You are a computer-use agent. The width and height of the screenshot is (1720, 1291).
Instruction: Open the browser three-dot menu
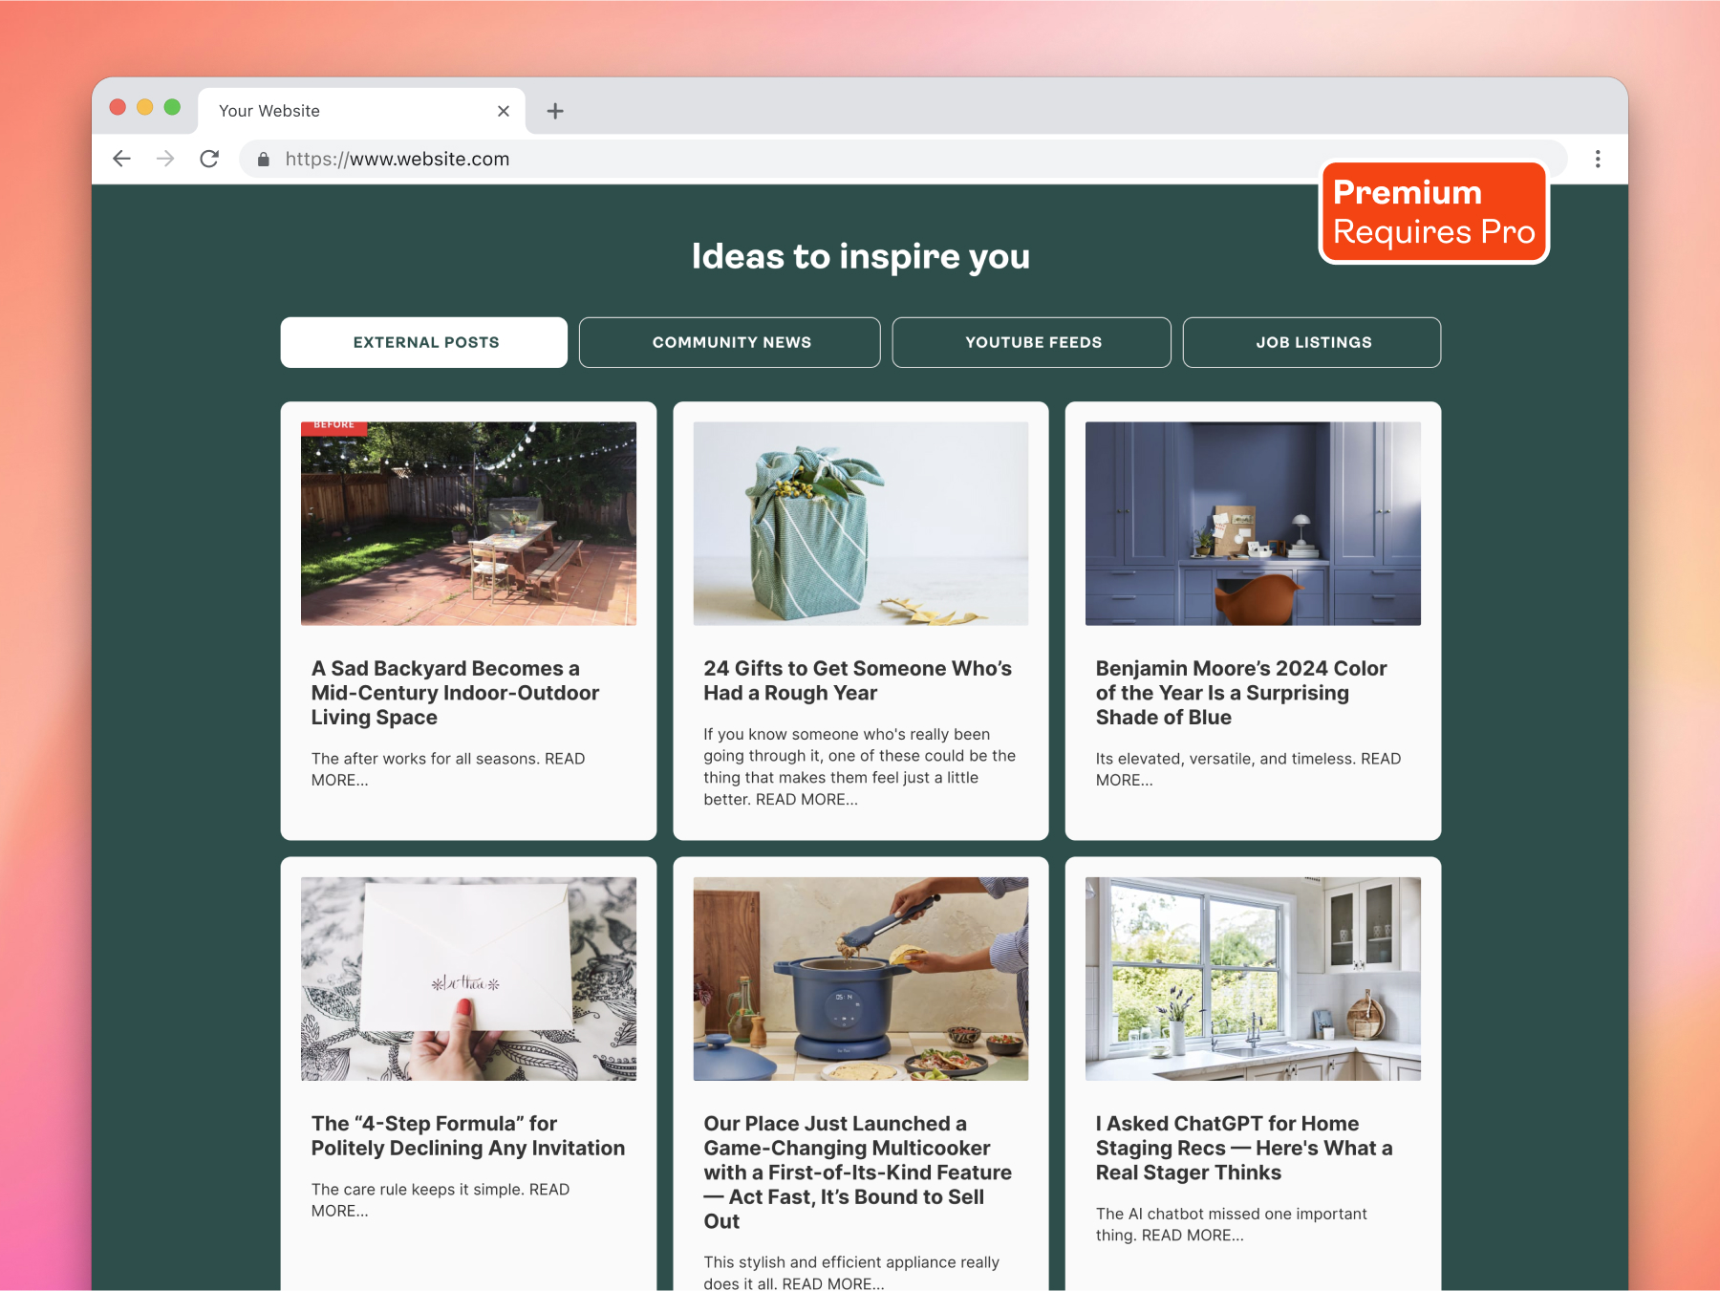(1598, 159)
